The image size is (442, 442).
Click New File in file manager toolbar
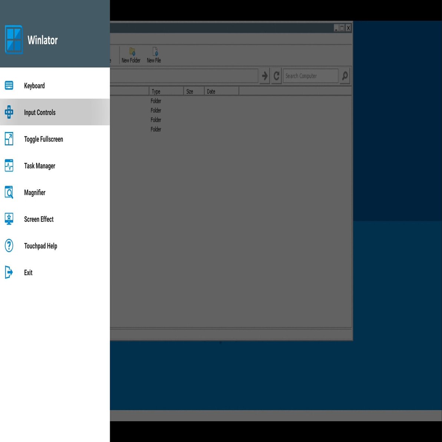tap(154, 55)
